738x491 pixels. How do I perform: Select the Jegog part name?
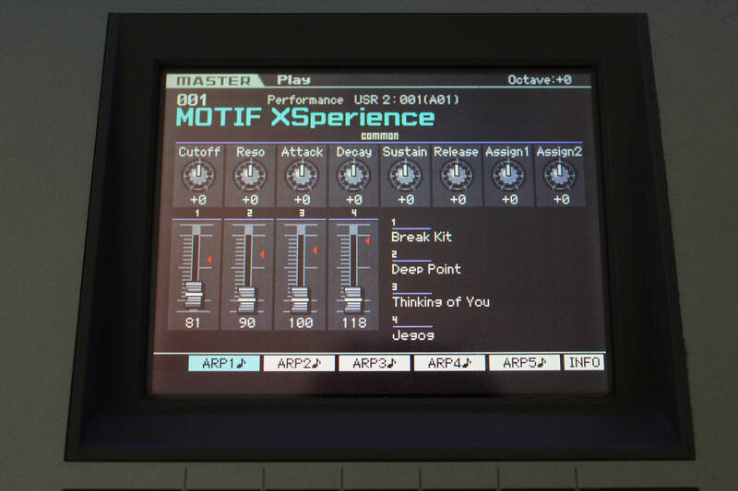(412, 335)
